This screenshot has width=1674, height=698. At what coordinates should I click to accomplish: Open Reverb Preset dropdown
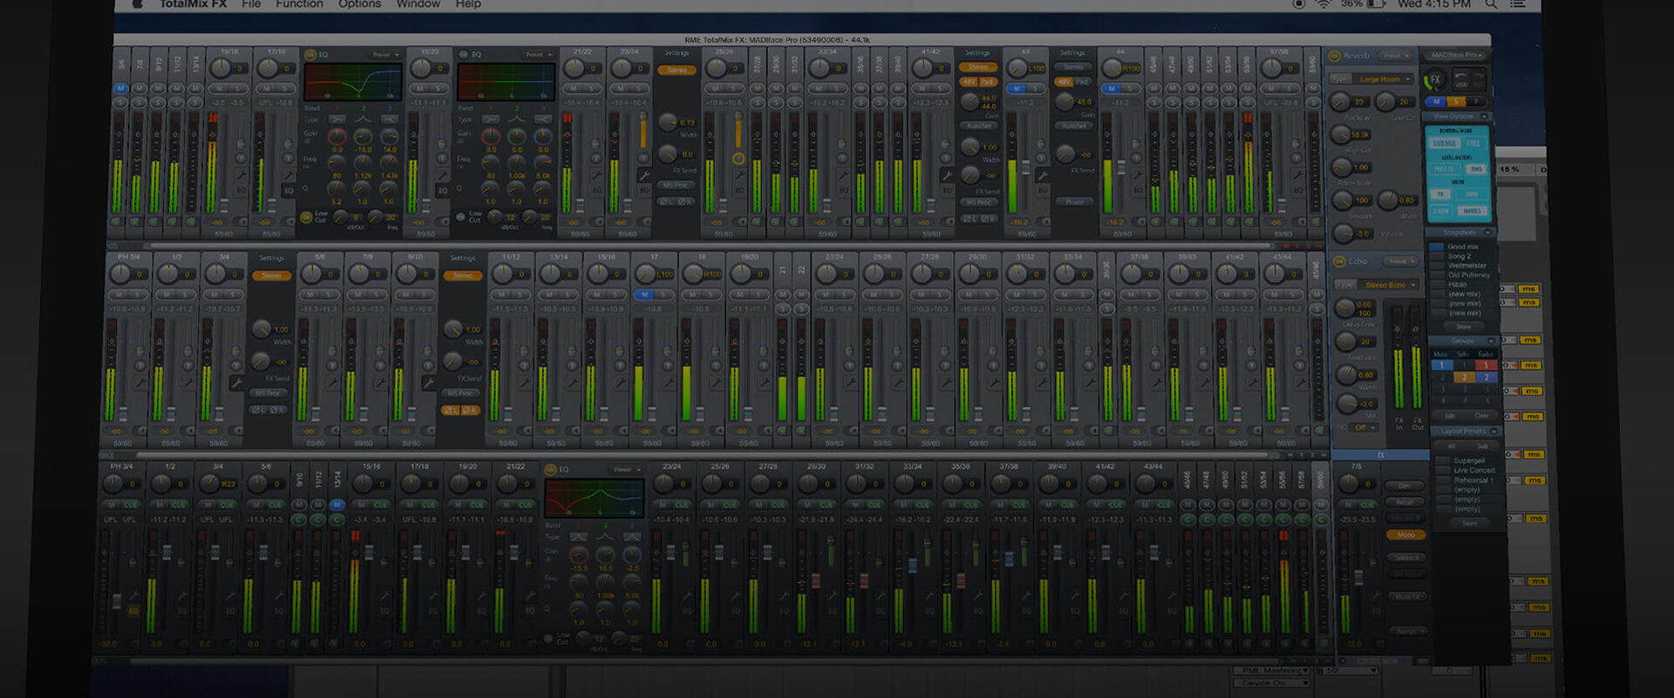pyautogui.click(x=1397, y=56)
